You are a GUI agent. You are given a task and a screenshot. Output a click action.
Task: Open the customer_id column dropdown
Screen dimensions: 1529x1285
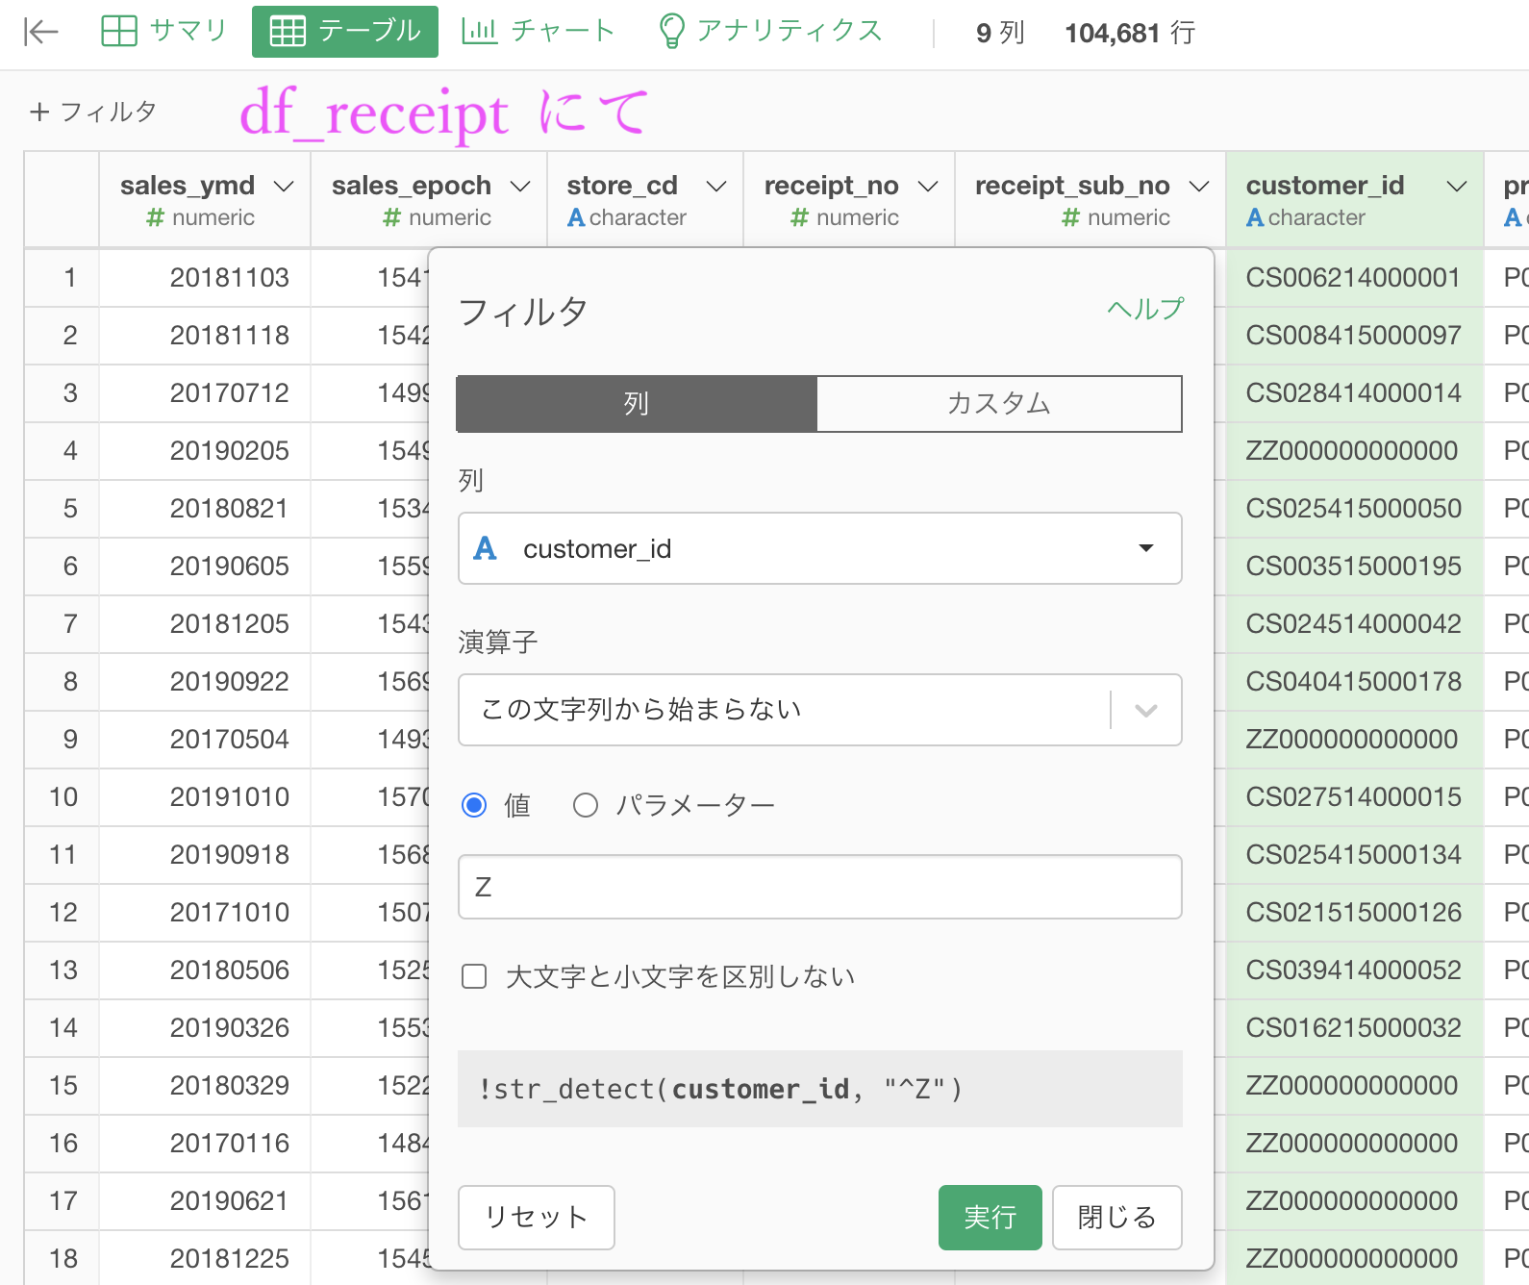click(x=820, y=548)
